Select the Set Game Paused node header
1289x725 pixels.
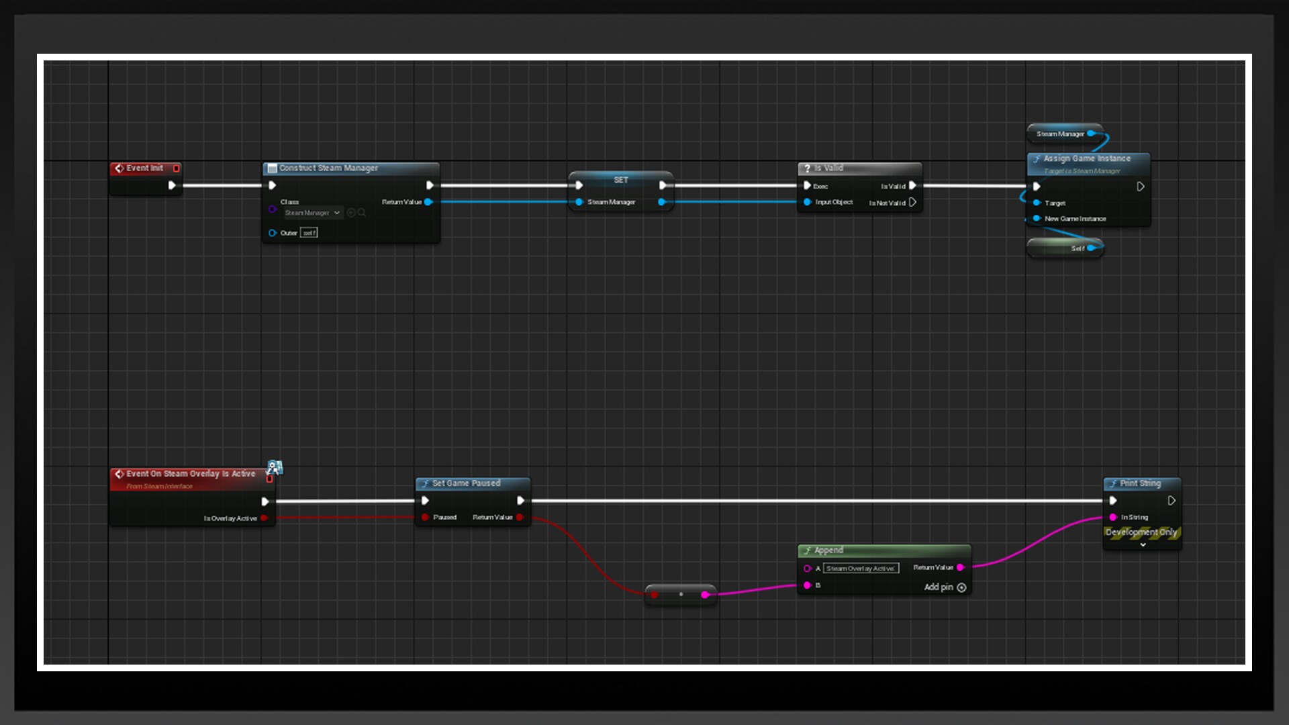point(467,483)
